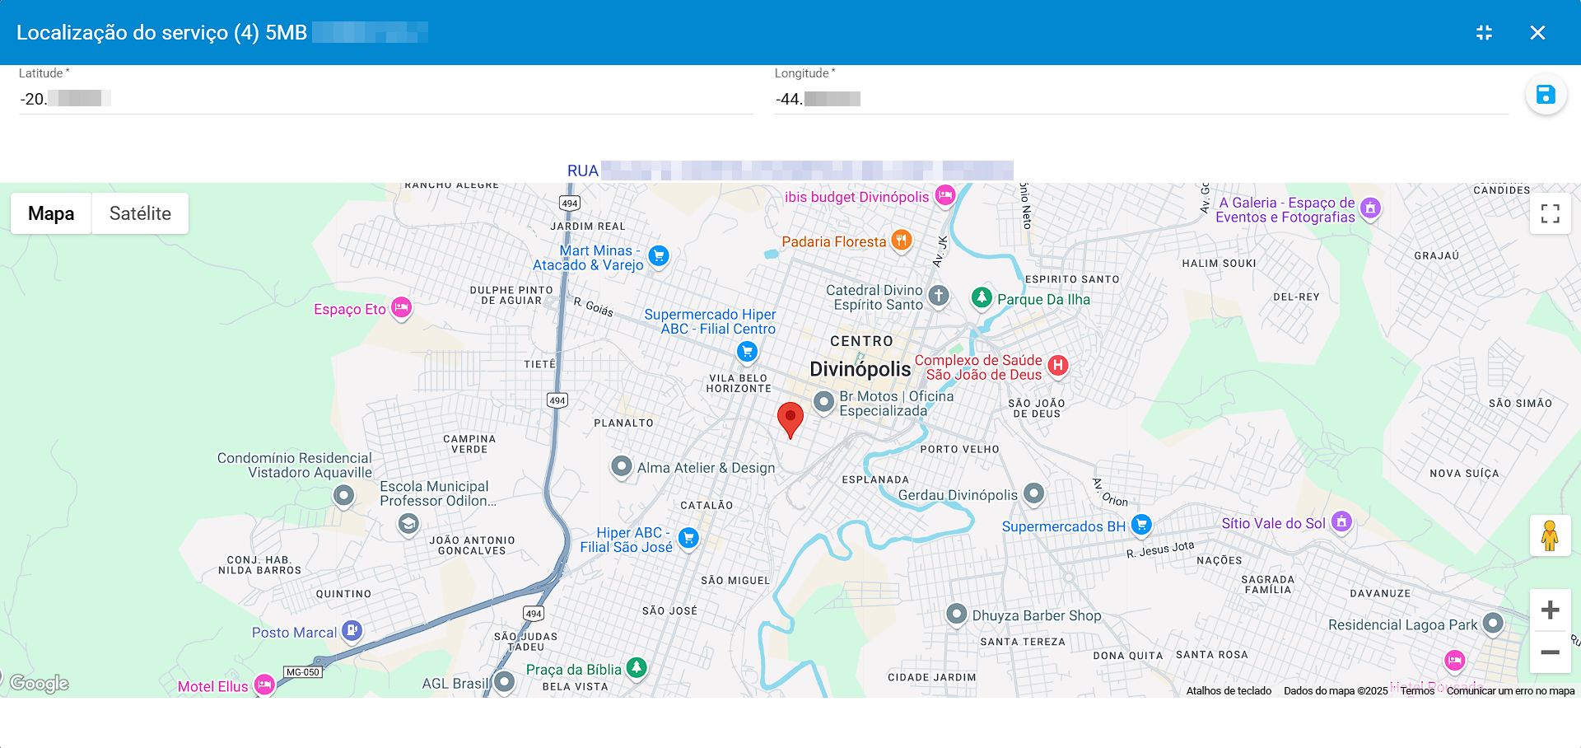Click the Complexo de Saúde hospital marker
This screenshot has width=1581, height=748.
click(x=1058, y=366)
